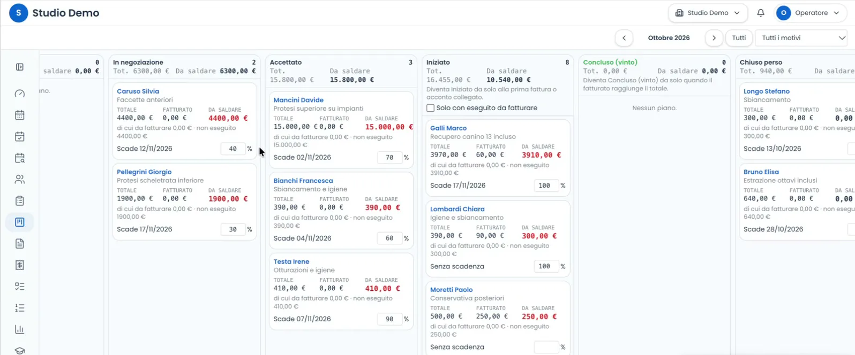Open the dashboard gauge icon
This screenshot has width=855, height=355.
point(20,94)
